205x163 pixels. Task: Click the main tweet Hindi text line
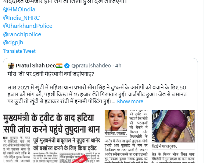point(65,2)
